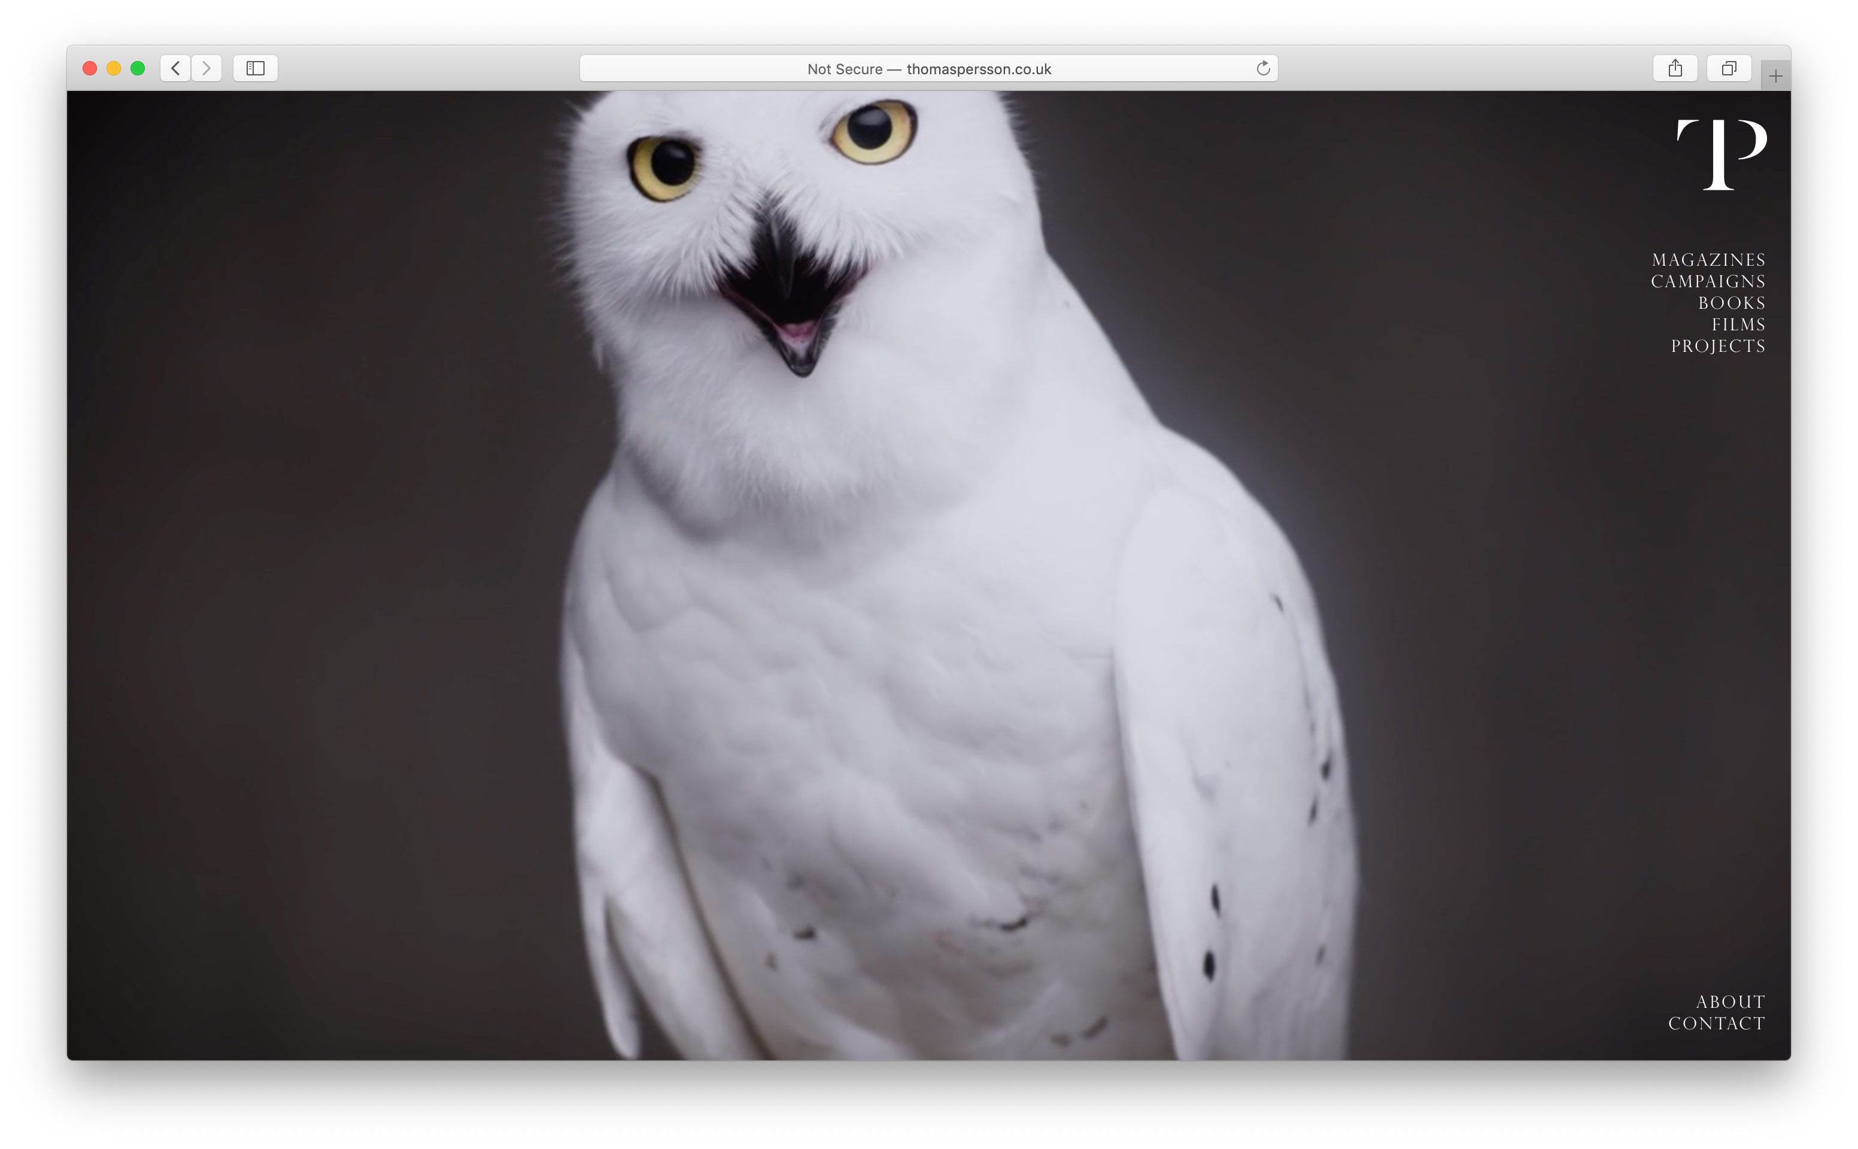Click the CONTACT link
Viewport: 1858px width, 1149px height.
pos(1716,1023)
